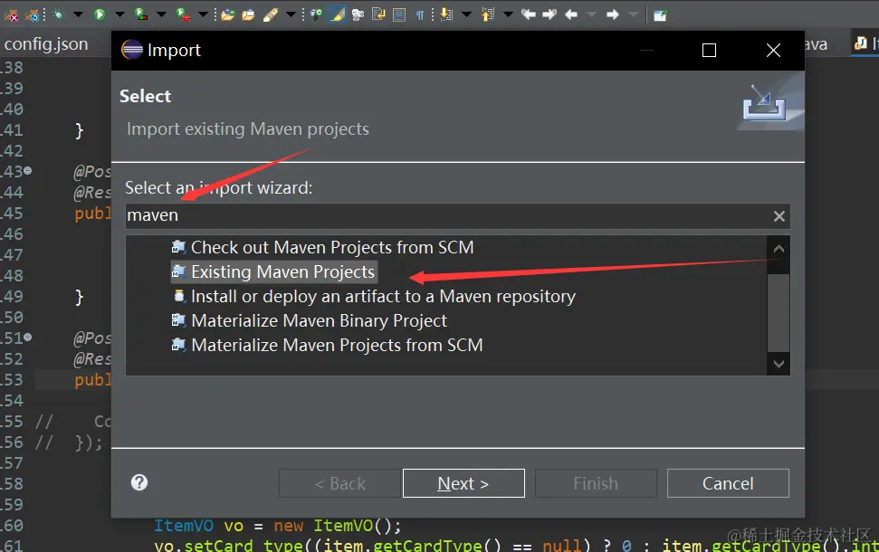The width and height of the screenshot is (879, 552).
Task: Toggle Show Whitespace Characters pilcrow icon
Action: tap(420, 15)
